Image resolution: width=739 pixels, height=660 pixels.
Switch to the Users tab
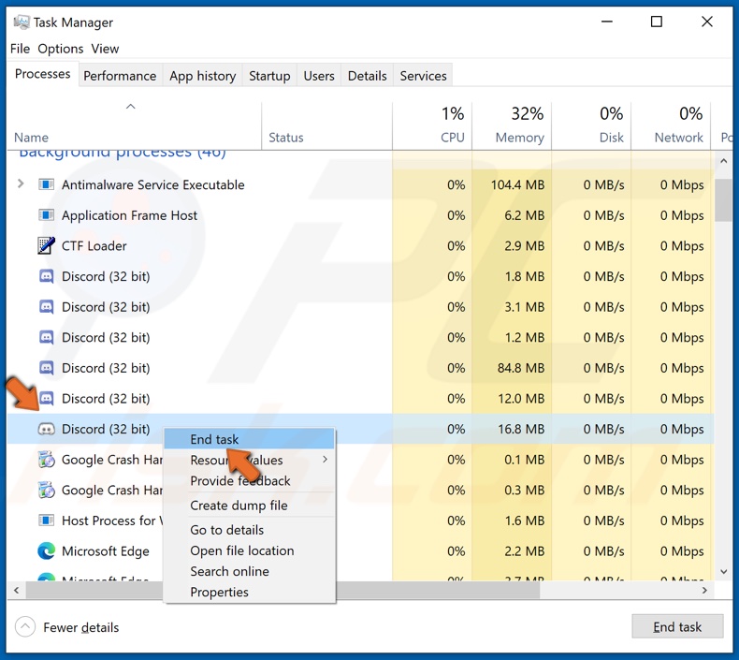(319, 76)
